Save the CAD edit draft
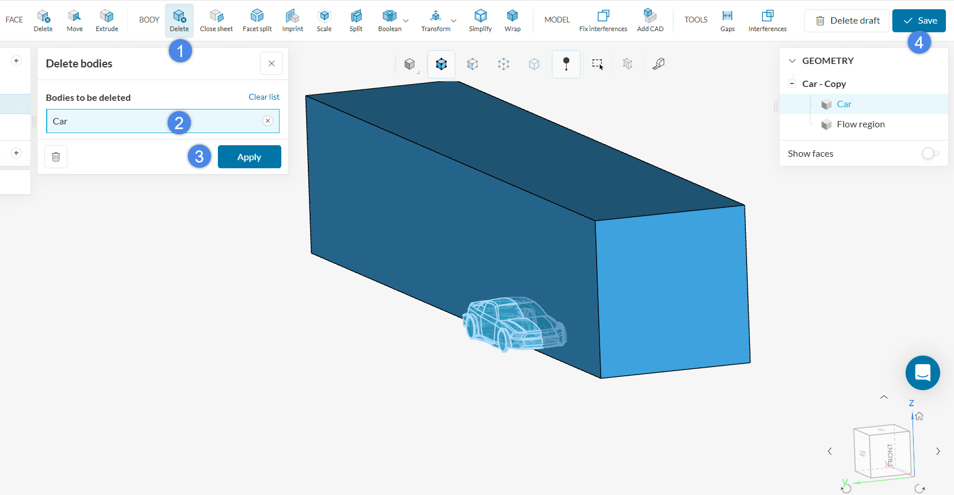954x495 pixels. 919,21
